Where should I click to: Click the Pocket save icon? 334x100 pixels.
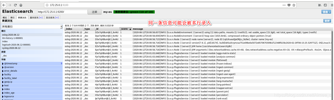click(289, 5)
